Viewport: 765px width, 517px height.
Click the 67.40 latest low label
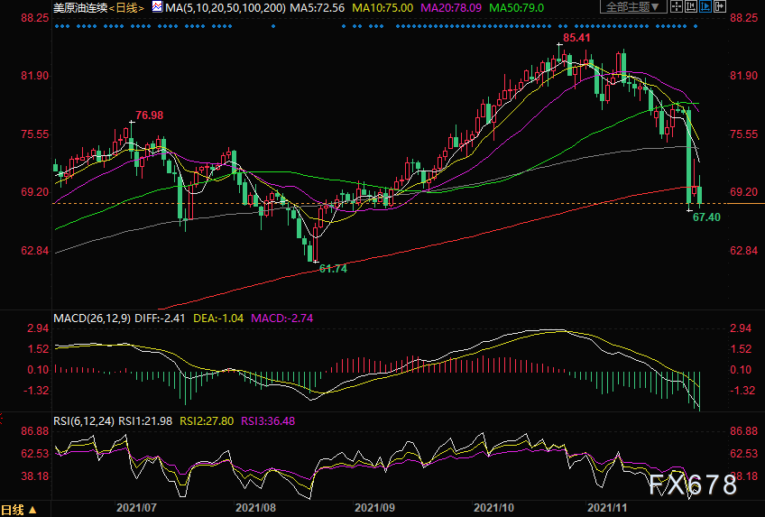tap(706, 217)
